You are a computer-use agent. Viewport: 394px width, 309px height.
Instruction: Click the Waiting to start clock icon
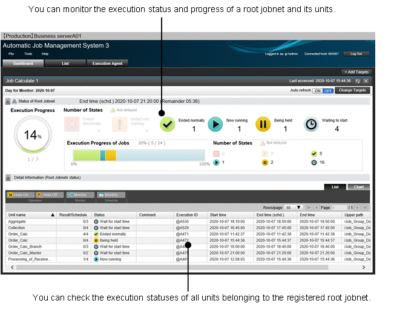(310, 124)
